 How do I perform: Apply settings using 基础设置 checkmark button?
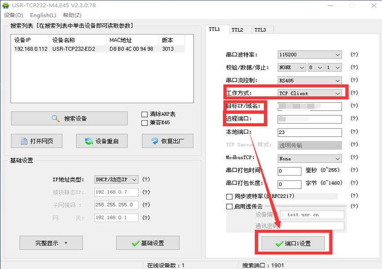tap(147, 243)
